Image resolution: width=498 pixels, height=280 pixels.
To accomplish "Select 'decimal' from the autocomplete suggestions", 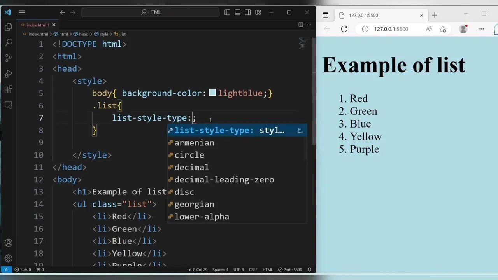I will [x=191, y=167].
